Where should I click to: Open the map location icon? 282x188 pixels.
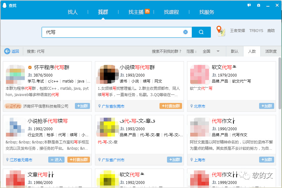(221, 31)
